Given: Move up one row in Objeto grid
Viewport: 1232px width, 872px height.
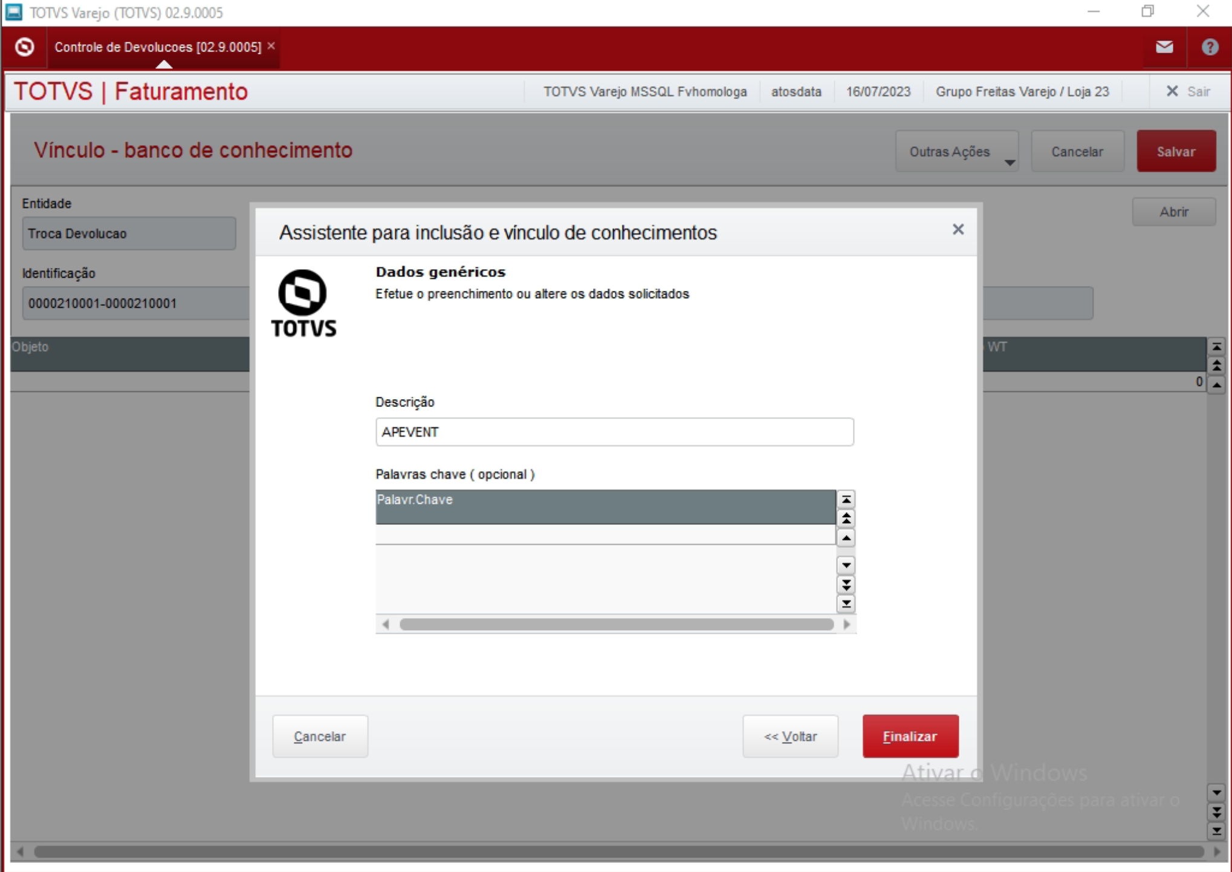Looking at the screenshot, I should click(x=1216, y=385).
